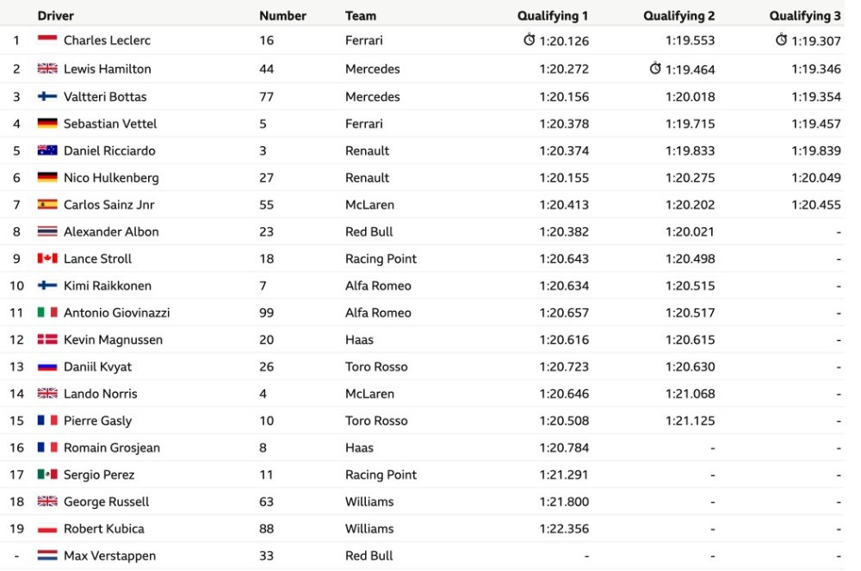
Task: Click the Dutch flag beside Max Verstappen
Action: click(47, 555)
